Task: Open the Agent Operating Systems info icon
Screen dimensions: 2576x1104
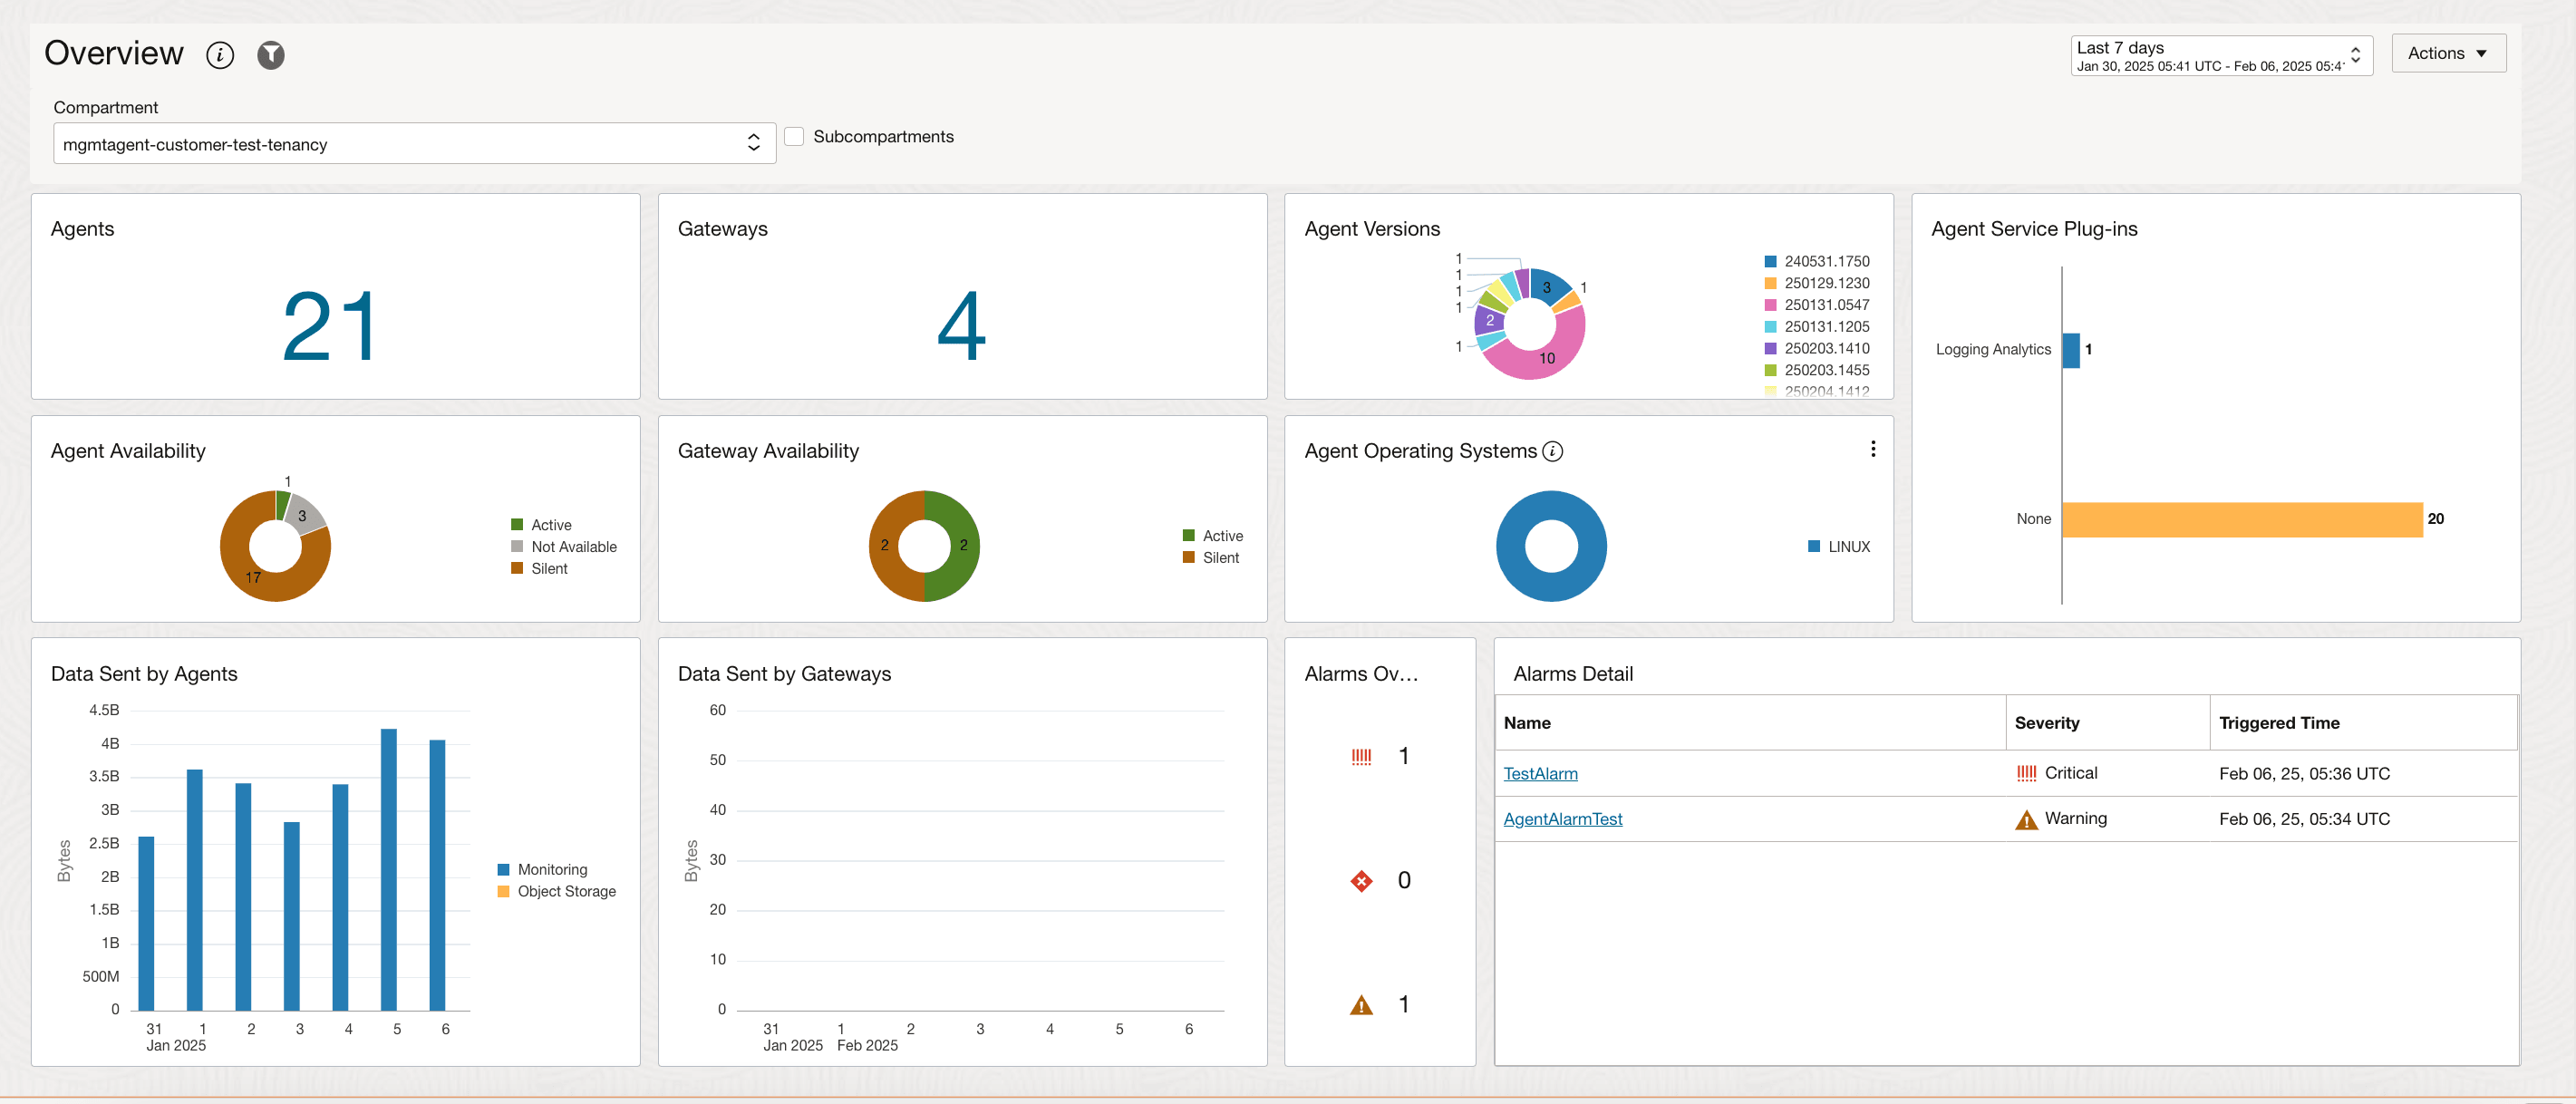Action: 1551,451
